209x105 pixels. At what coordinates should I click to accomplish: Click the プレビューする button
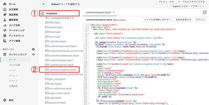tap(166, 2)
